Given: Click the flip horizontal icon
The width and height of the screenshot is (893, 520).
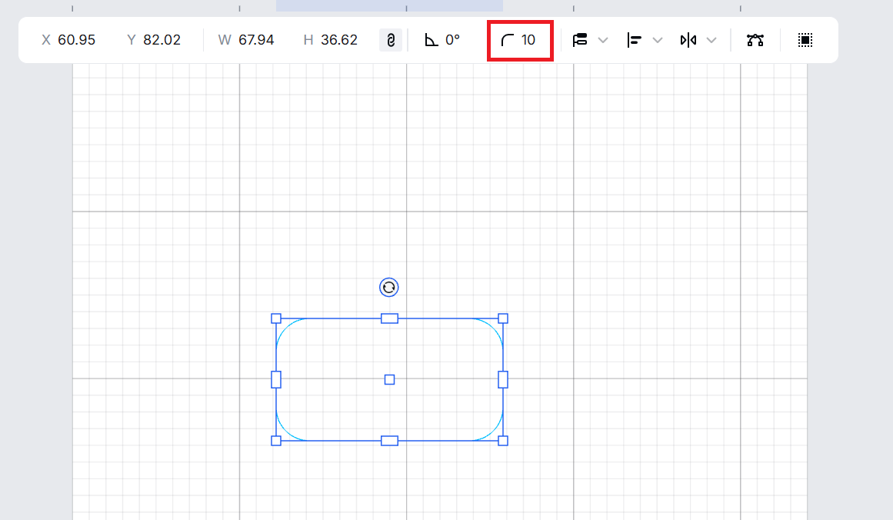Looking at the screenshot, I should 688,40.
